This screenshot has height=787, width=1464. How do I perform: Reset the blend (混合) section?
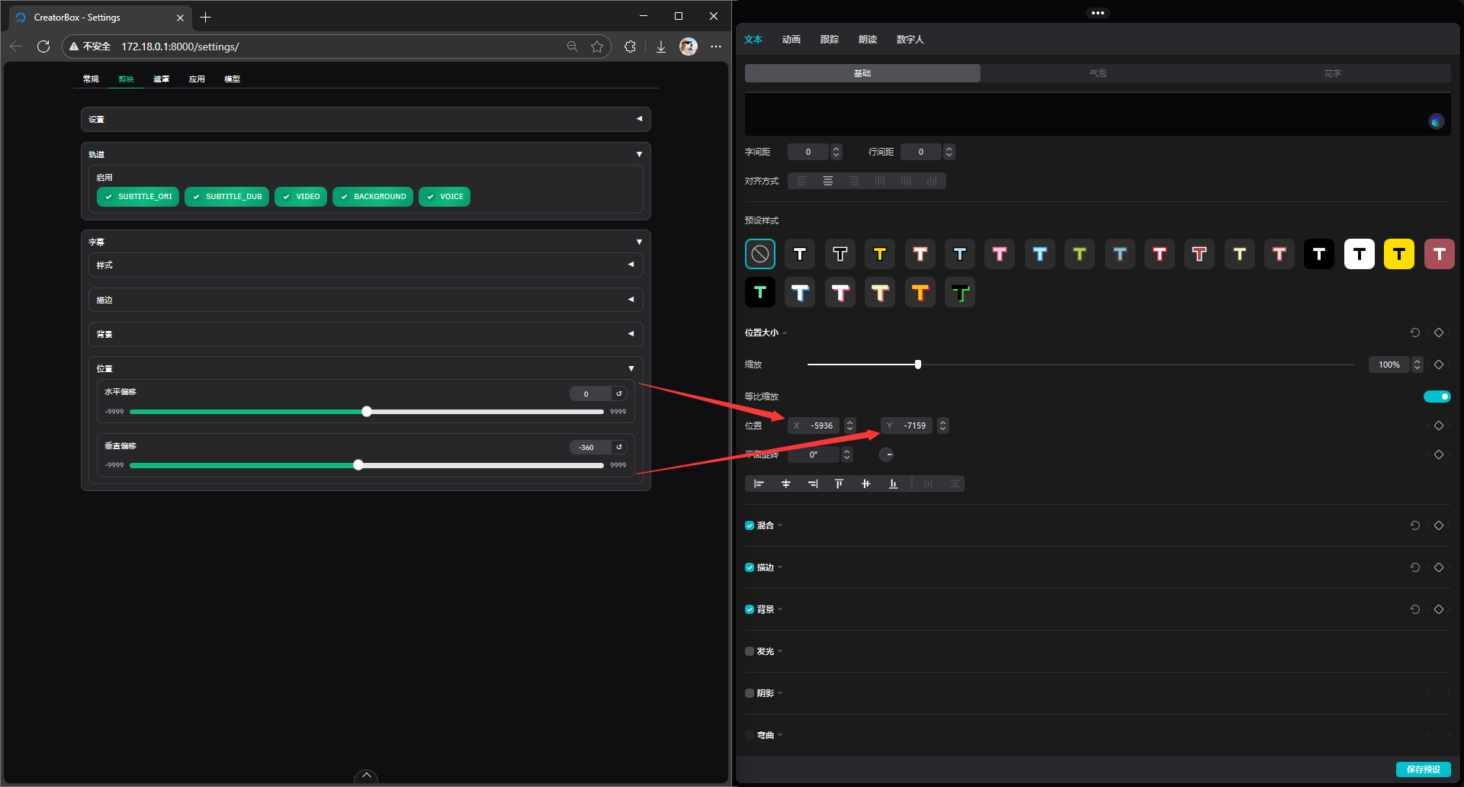1415,525
